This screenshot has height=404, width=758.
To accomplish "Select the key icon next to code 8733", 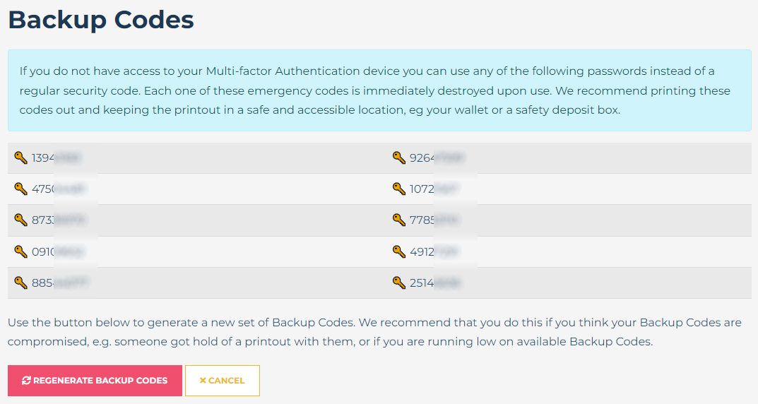I will tap(21, 220).
